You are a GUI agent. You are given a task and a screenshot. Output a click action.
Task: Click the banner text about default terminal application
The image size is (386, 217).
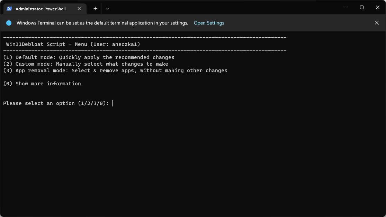tap(102, 23)
